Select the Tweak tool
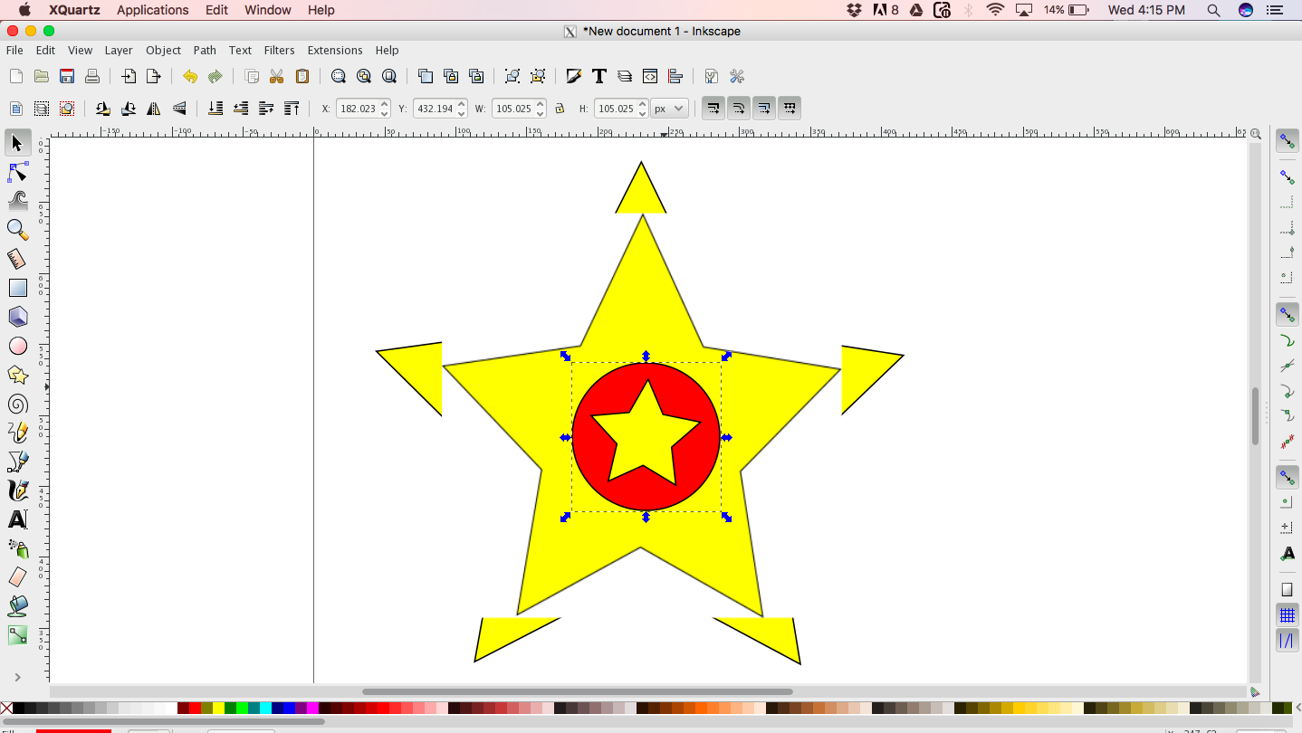This screenshot has width=1302, height=733. coord(17,200)
